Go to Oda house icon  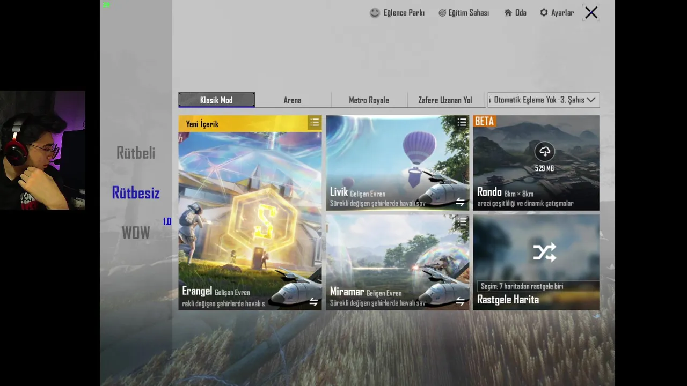tap(508, 13)
